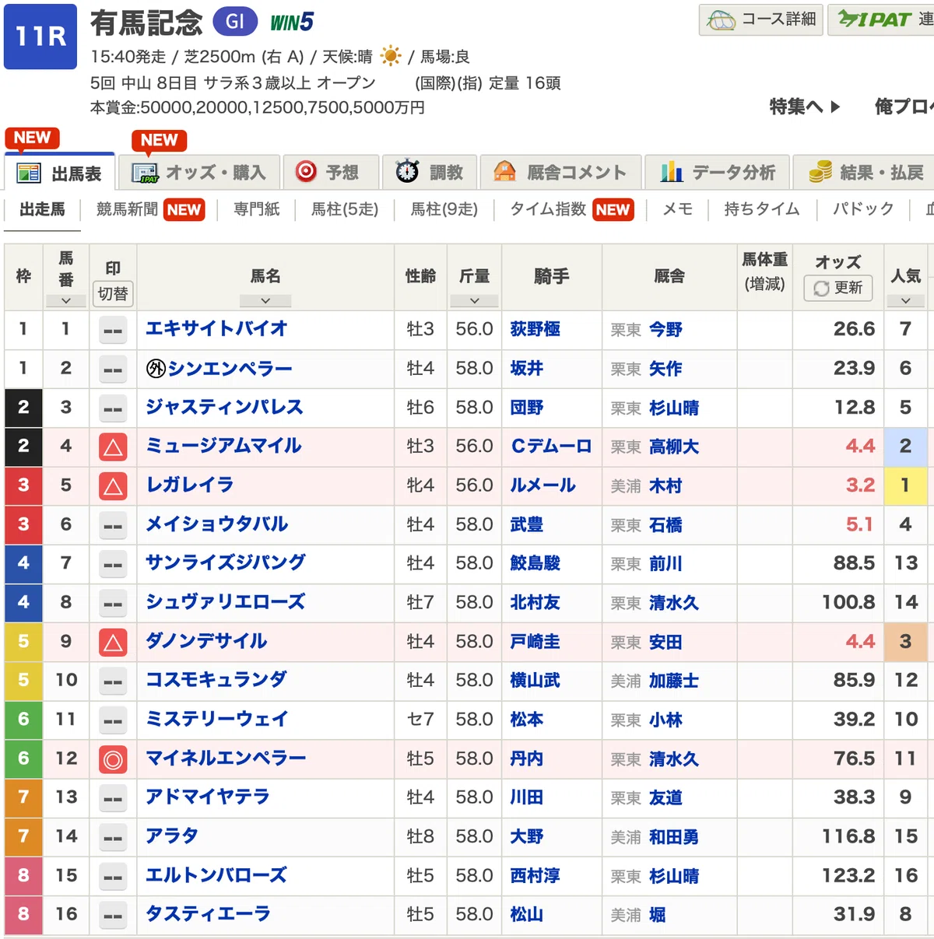Select the 持ちタイム sub-tab
Viewport: 934px width, 939px height.
coord(761,209)
